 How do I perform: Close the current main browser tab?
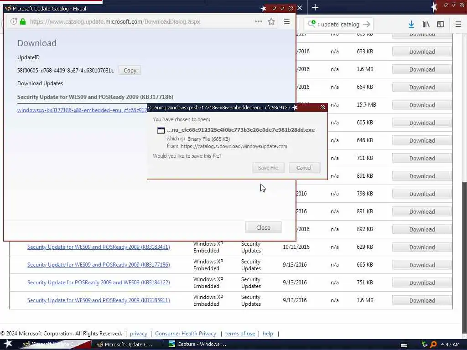pos(300,8)
